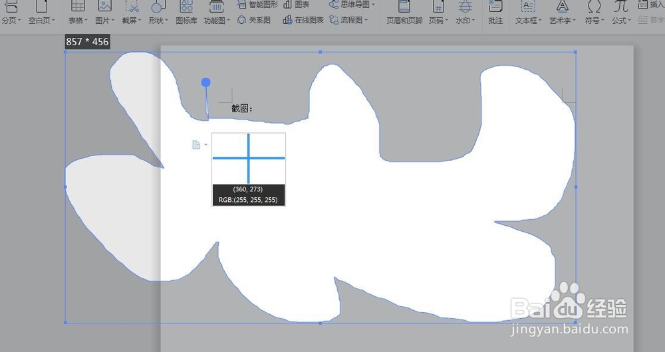Open the 关系图 relationship diagram tool
Screen dimensions: 665x352
point(254,20)
